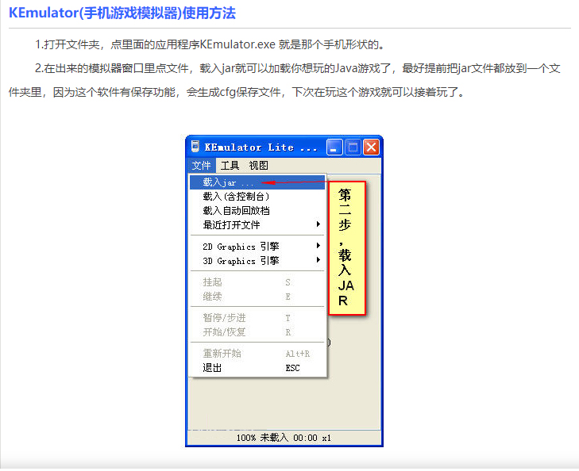Click the disabled 开始/恢复 entry
The height and width of the screenshot is (471, 579).
click(x=257, y=332)
